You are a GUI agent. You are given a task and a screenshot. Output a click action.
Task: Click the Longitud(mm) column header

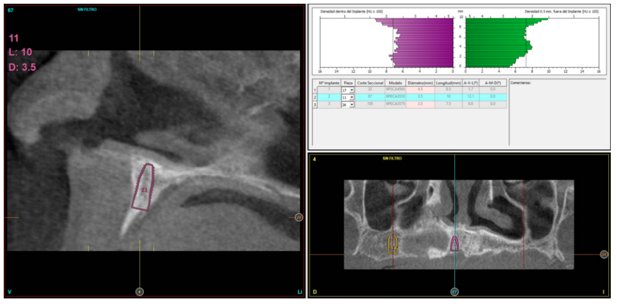pyautogui.click(x=448, y=83)
